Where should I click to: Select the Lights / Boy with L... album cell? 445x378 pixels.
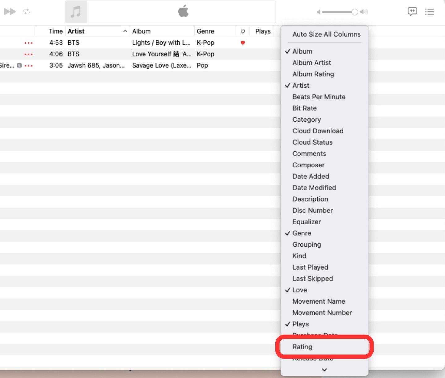tap(161, 43)
